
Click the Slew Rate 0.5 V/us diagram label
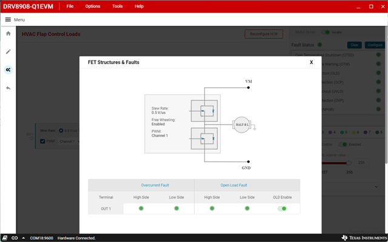(x=160, y=110)
